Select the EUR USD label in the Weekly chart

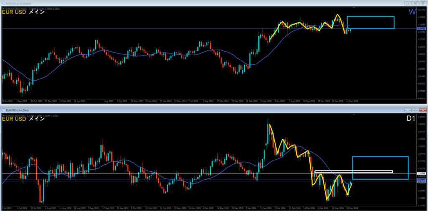tap(14, 12)
